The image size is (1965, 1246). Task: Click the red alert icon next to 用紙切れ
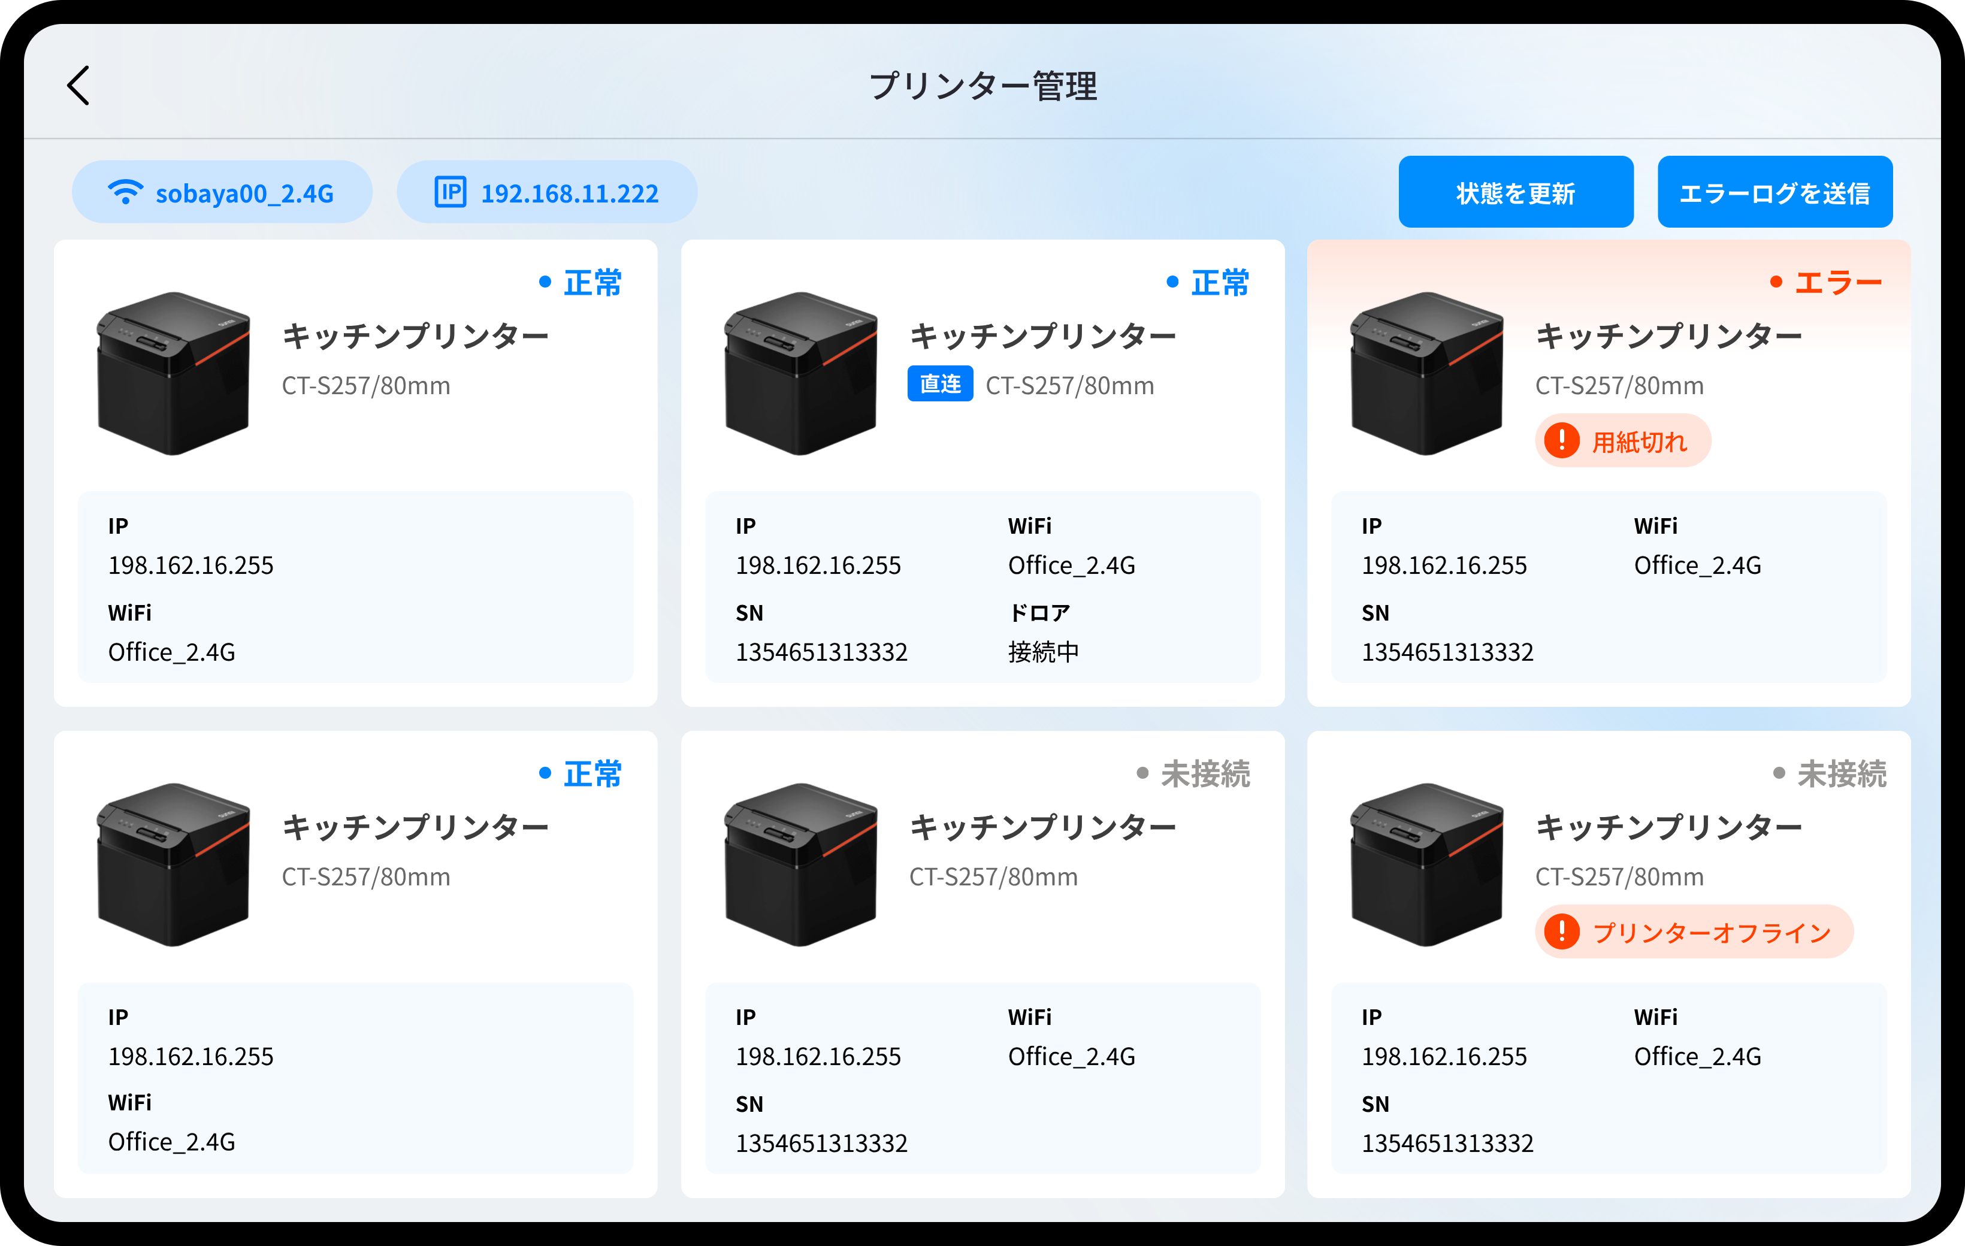(x=1562, y=441)
